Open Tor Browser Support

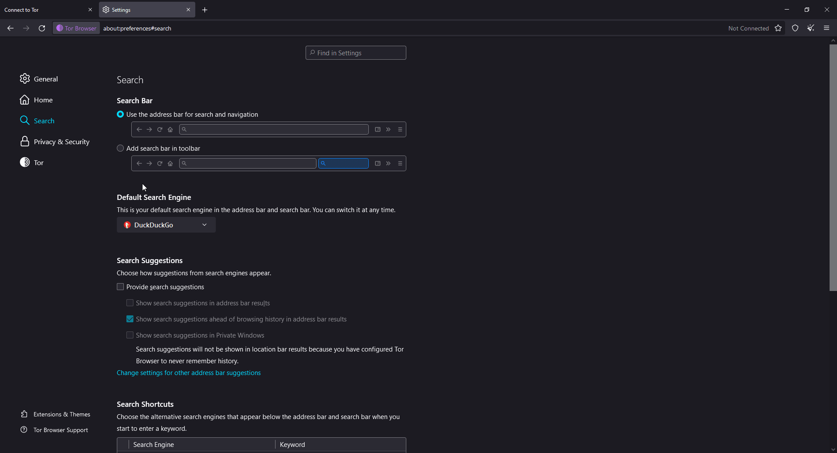(x=54, y=430)
